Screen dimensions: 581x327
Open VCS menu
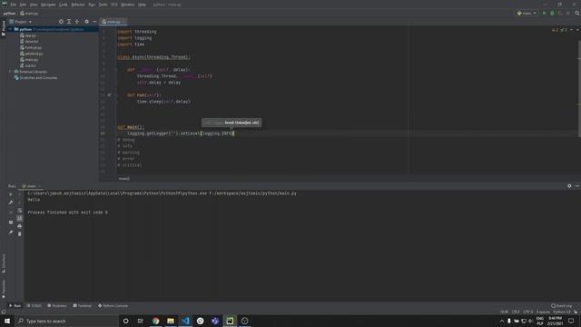click(114, 5)
